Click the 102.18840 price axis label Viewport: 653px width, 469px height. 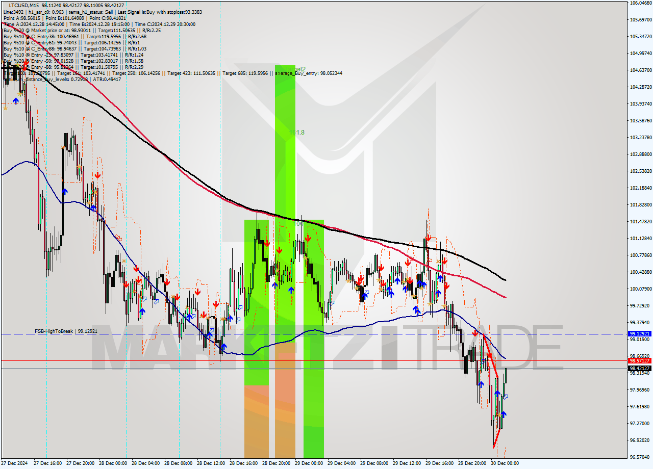(x=640, y=188)
